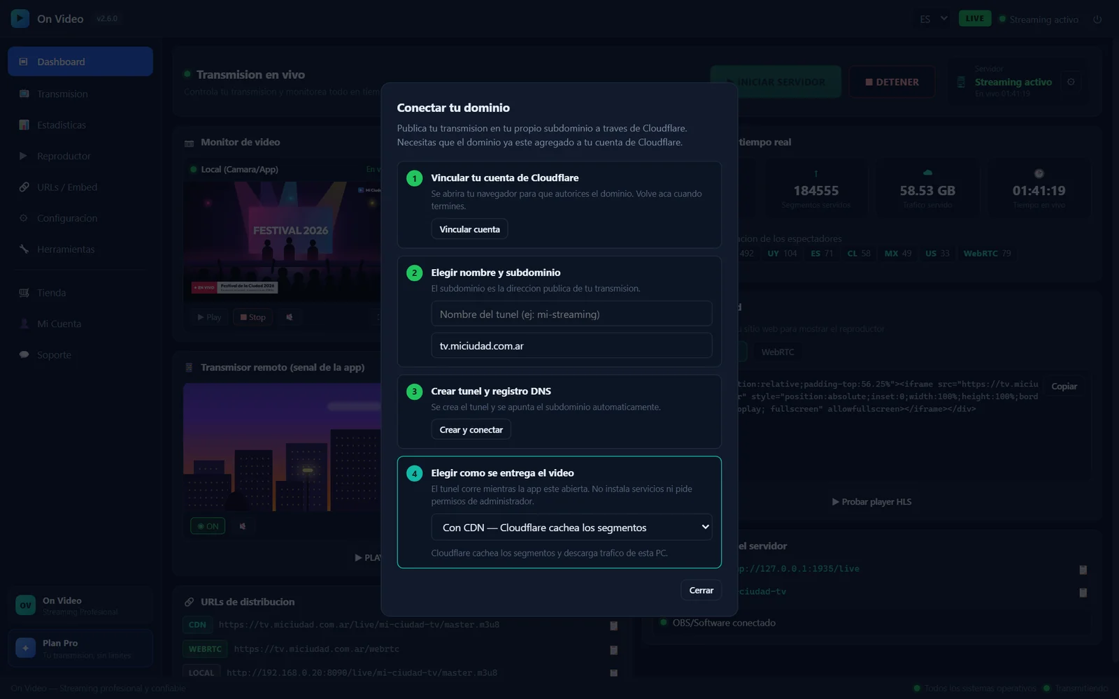Copy the WEBRTC distribution URL

[x=613, y=650]
